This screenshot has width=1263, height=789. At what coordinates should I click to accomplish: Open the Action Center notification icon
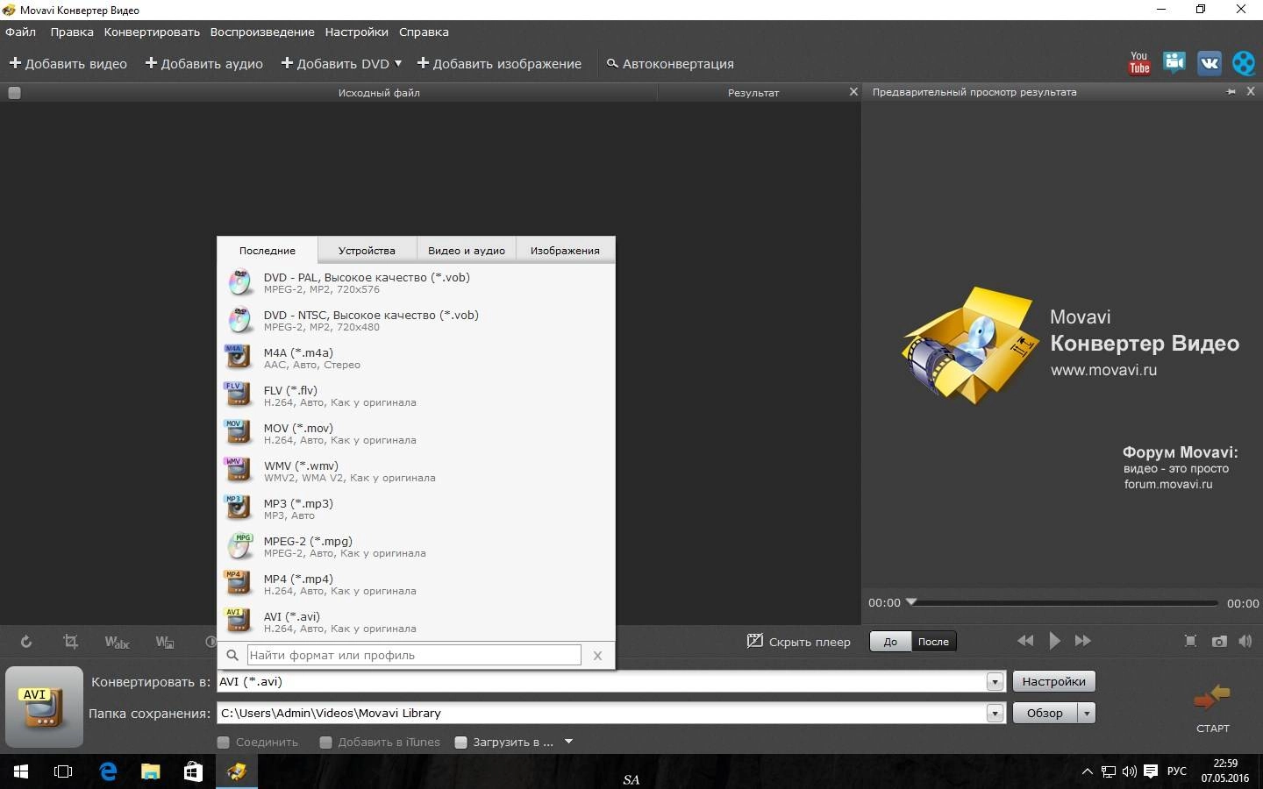coord(1151,771)
